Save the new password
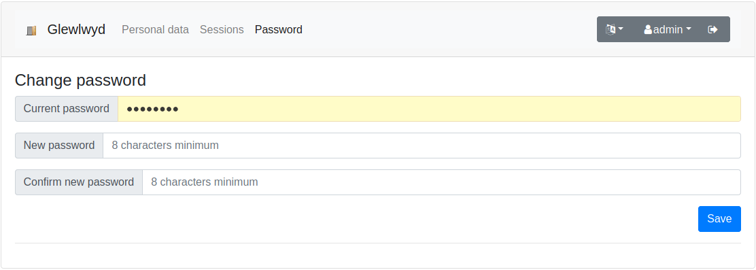The image size is (756, 270). click(719, 219)
